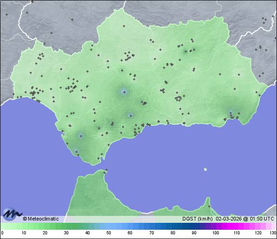Click the number 130 on the legend scale
Viewport: 277px width, 239px height.
[x=272, y=233]
